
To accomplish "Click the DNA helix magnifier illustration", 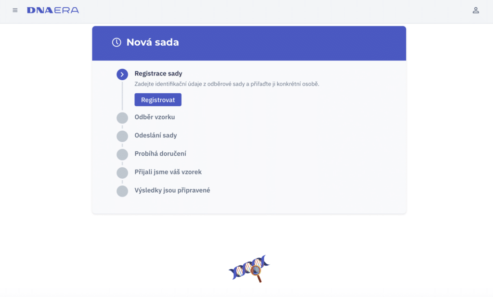I will click(249, 268).
